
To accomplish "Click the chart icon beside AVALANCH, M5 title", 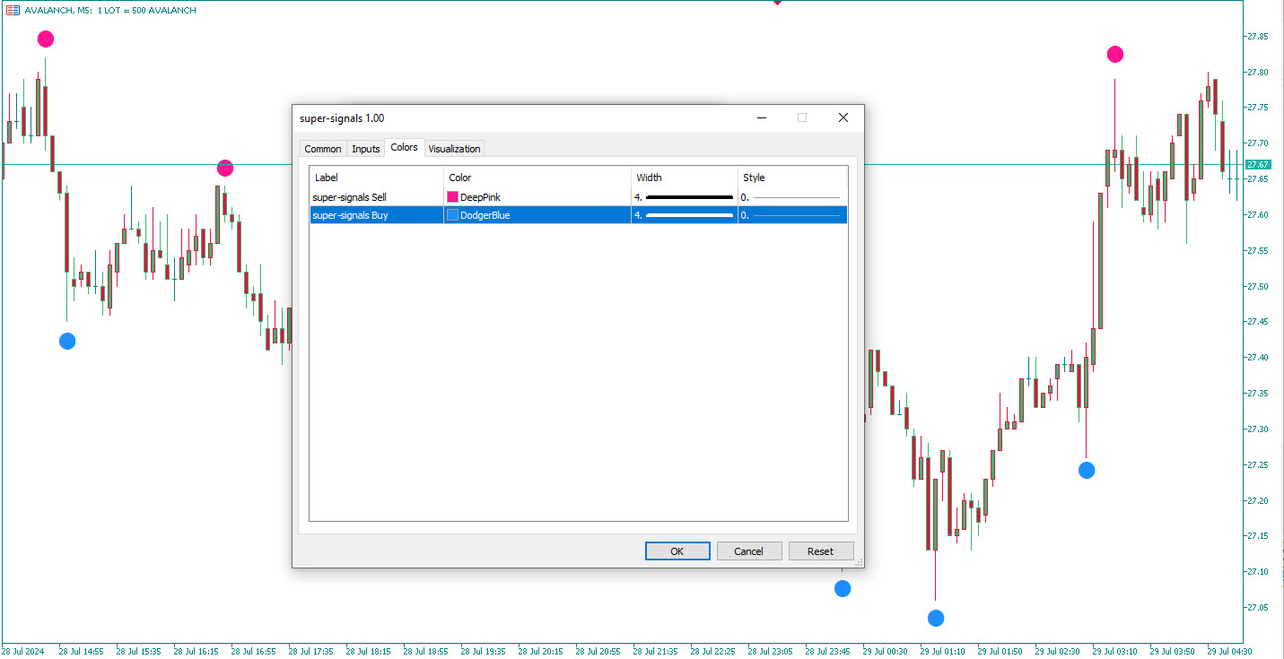I will click(13, 10).
